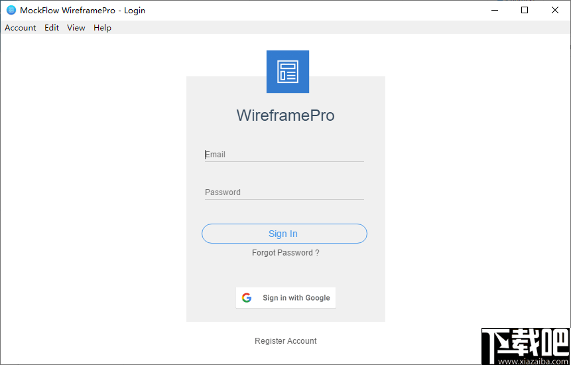Click the WireframePro heading text
The height and width of the screenshot is (365, 571).
click(x=285, y=115)
